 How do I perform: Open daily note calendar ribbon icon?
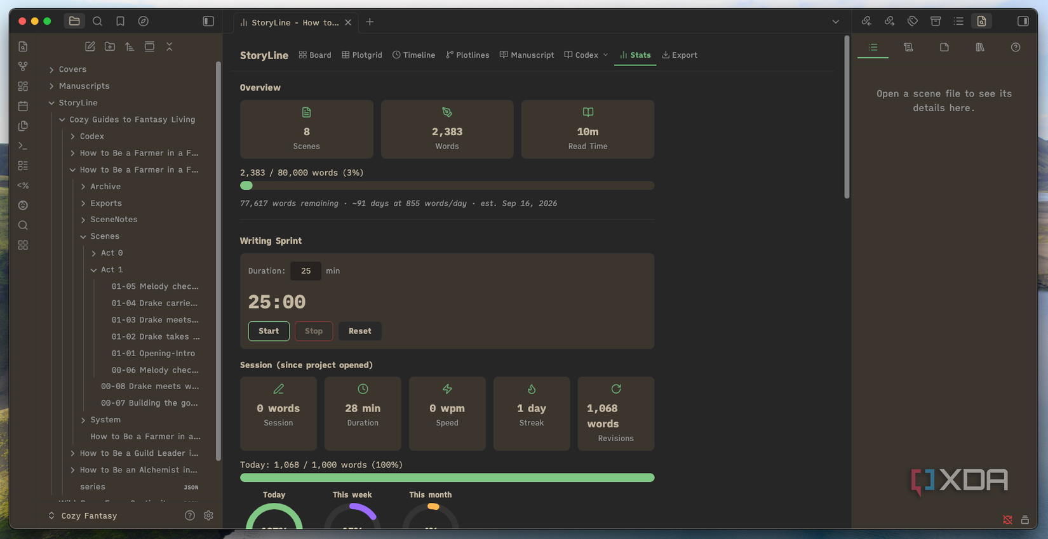click(x=23, y=106)
